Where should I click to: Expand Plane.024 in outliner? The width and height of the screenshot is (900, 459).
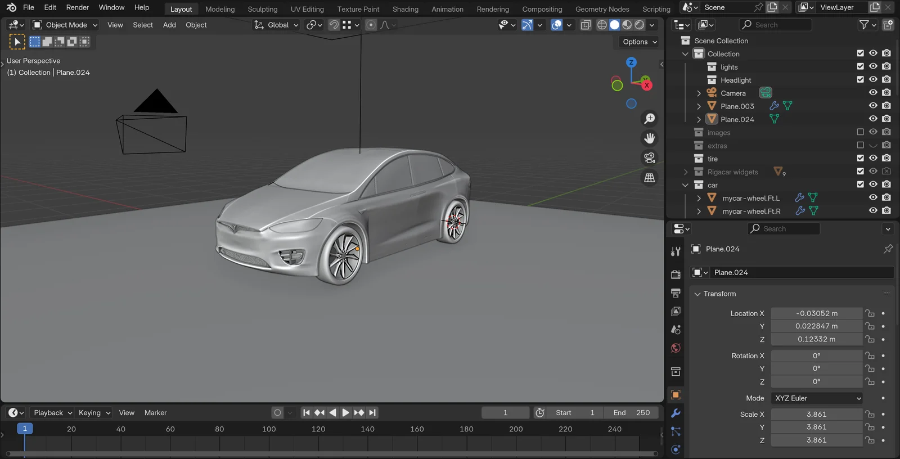click(x=699, y=119)
